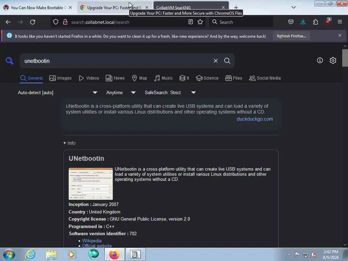Show hidden system tray icons
The image size is (348, 261).
coord(289,255)
